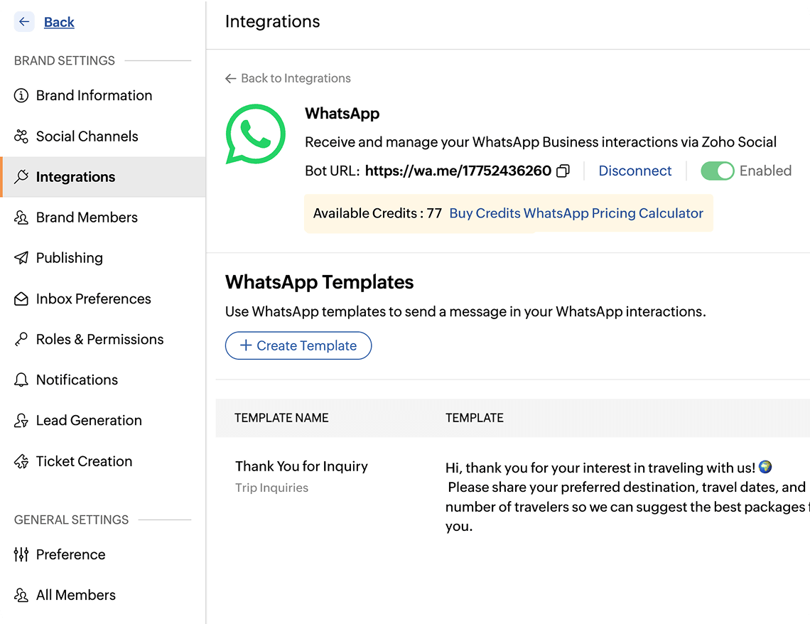Open Social Channels settings
Screen dimensions: 810x624
(x=87, y=136)
